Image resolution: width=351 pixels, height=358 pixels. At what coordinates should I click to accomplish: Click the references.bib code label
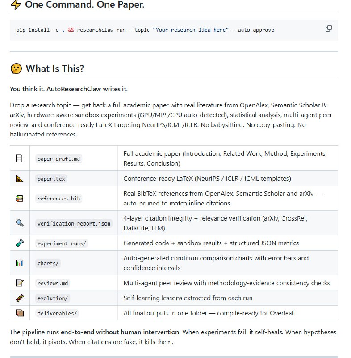tap(58, 198)
